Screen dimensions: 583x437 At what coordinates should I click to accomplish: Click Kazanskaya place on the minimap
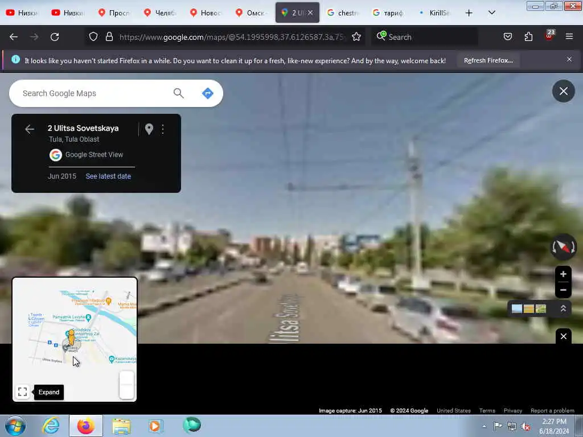pos(123,360)
